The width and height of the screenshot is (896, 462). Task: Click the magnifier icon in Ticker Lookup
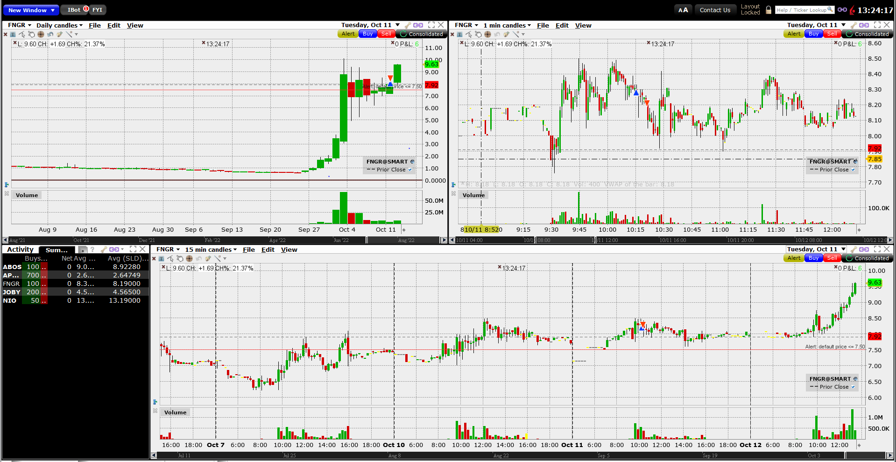pyautogui.click(x=830, y=9)
